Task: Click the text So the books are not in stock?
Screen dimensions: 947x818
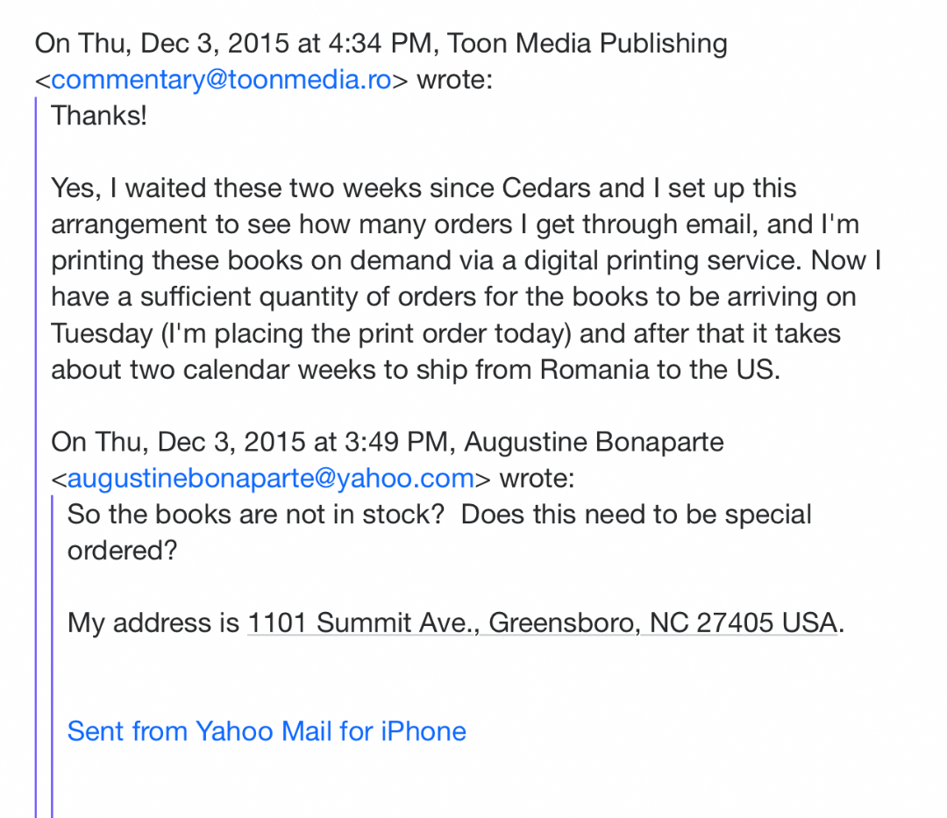Action: point(256,515)
